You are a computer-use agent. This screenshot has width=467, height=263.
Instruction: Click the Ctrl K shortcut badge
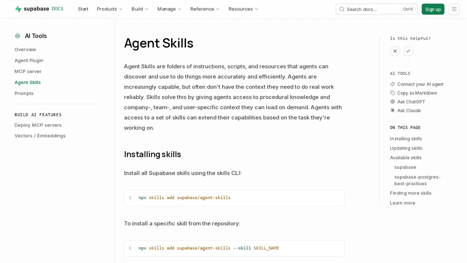click(x=408, y=9)
